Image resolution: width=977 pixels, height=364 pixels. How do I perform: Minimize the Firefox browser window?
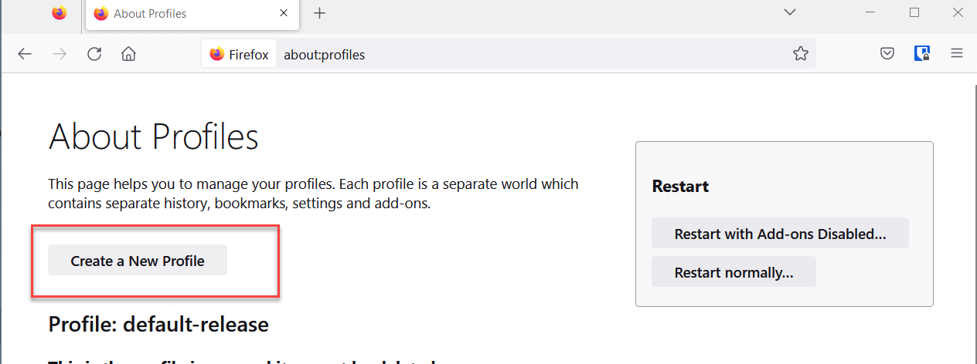point(870,12)
